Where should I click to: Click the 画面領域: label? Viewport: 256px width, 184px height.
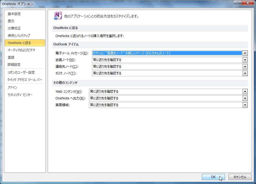pyautogui.click(x=63, y=105)
